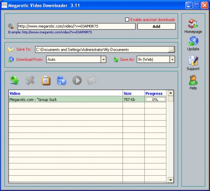The width and height of the screenshot is (210, 191).
Task: Open the Homepage house icon
Action: 193,24
